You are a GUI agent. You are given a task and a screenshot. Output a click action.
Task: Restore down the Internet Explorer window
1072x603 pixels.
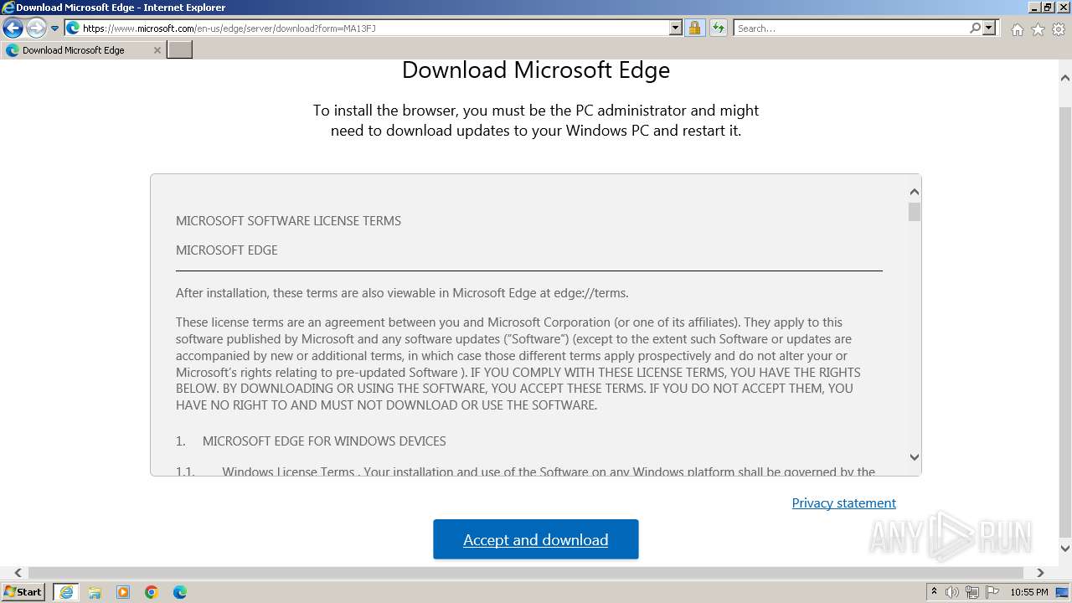1049,8
